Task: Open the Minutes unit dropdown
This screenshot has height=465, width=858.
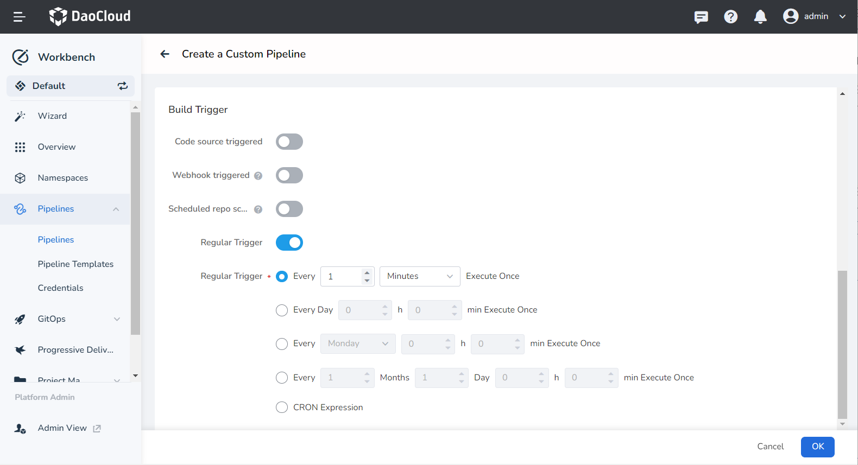Action: (419, 276)
